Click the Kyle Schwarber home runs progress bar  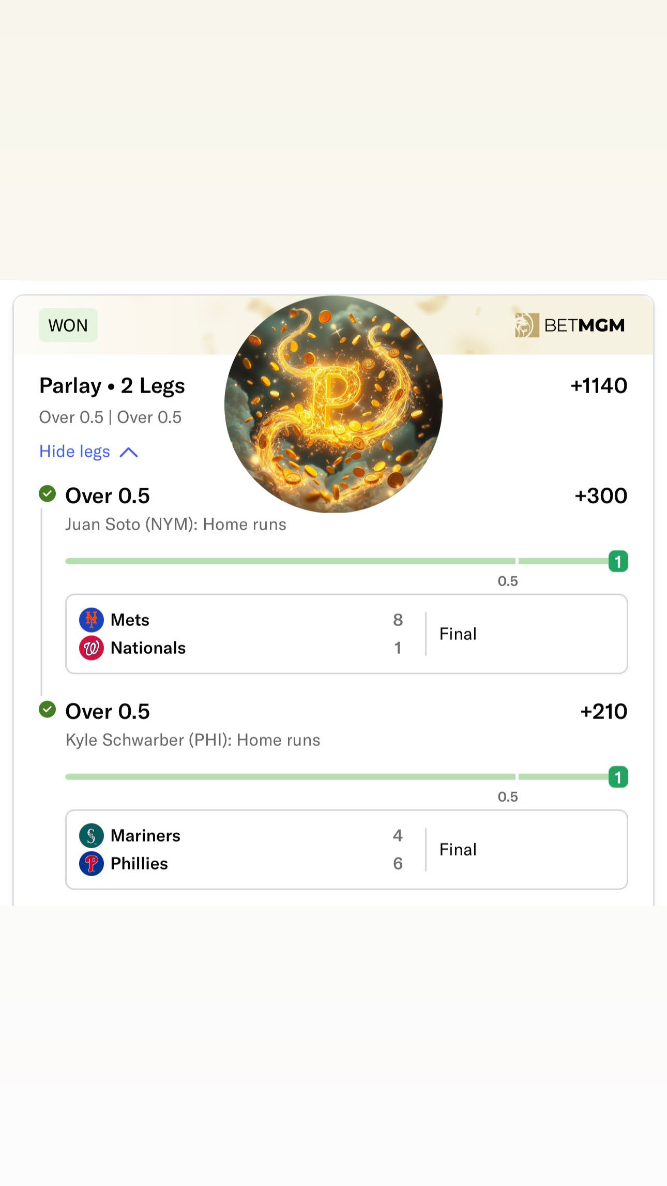tap(290, 777)
